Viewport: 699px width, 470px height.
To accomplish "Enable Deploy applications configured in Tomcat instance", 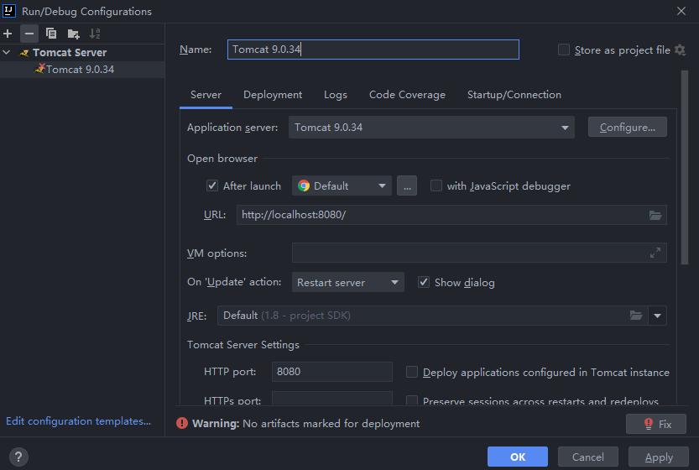I will point(412,372).
